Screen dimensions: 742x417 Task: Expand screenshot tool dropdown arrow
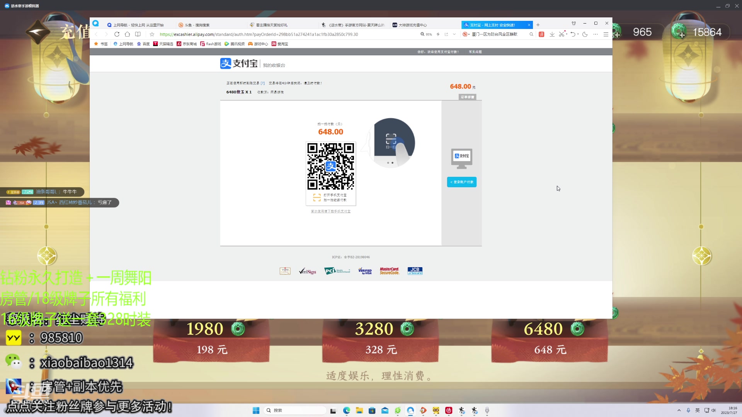(x=567, y=34)
